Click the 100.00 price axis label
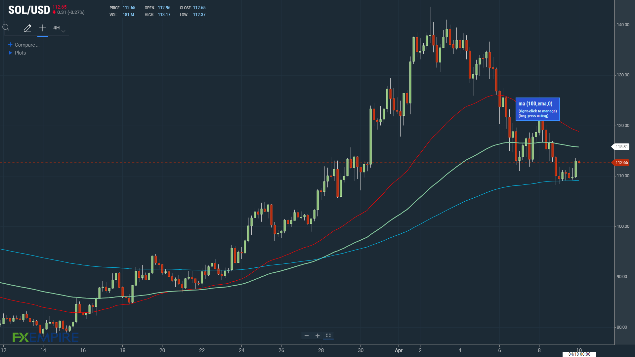 pos(623,226)
